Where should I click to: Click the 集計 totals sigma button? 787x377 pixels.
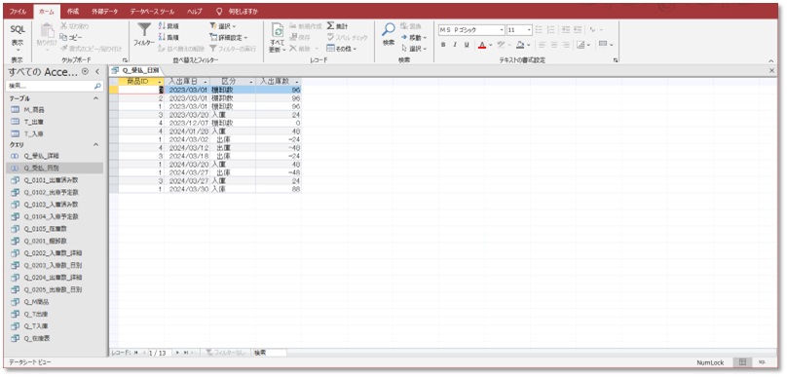[337, 26]
